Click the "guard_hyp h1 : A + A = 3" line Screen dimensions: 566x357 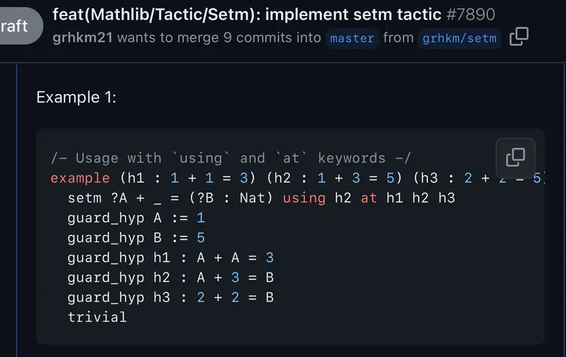[170, 258]
